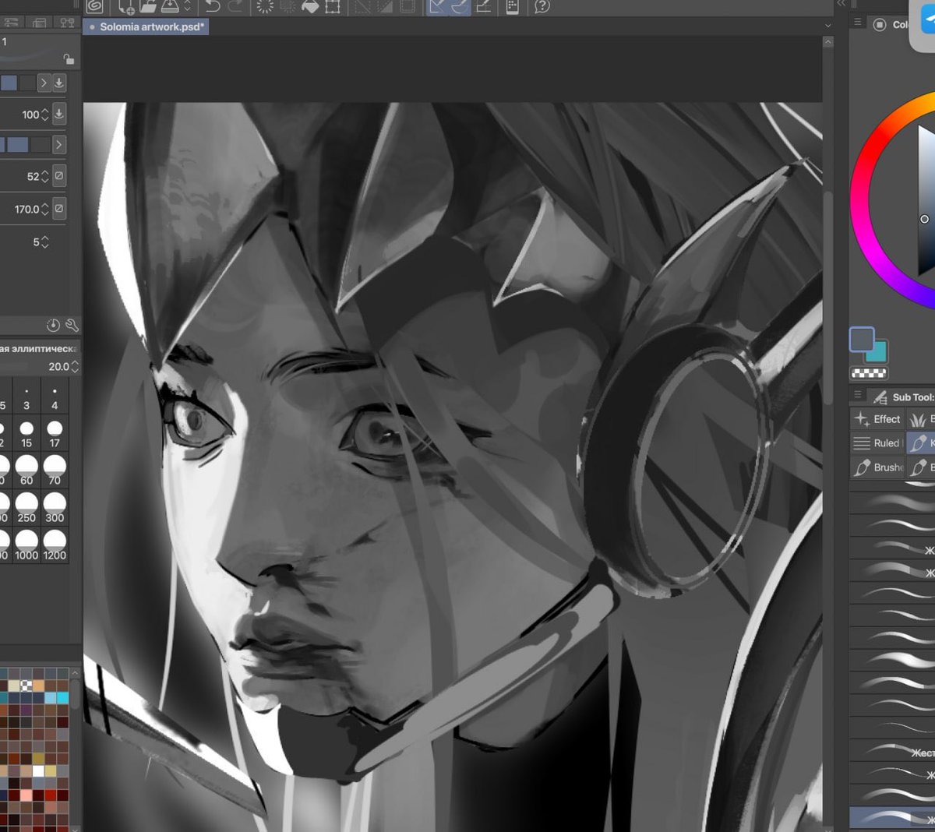Click the Invert selection icon
The width and height of the screenshot is (935, 832).
tap(385, 6)
